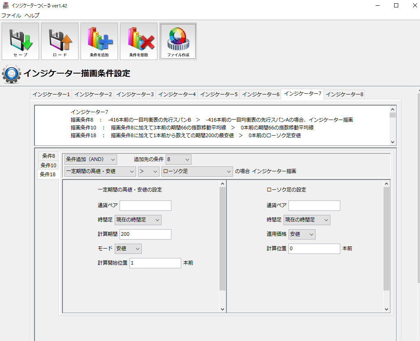Expand the 追加先の条件 dropdown showing 8

tap(179, 159)
